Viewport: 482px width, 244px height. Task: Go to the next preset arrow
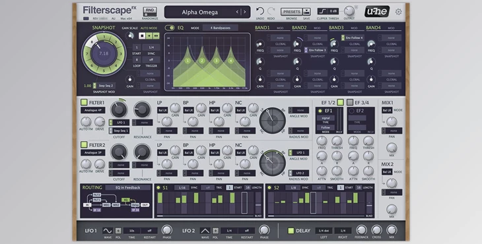pos(245,12)
